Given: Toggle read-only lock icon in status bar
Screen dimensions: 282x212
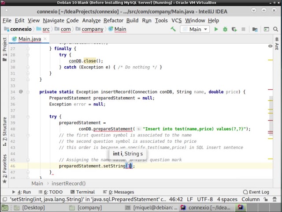Looking at the screenshot, I should (266, 199).
